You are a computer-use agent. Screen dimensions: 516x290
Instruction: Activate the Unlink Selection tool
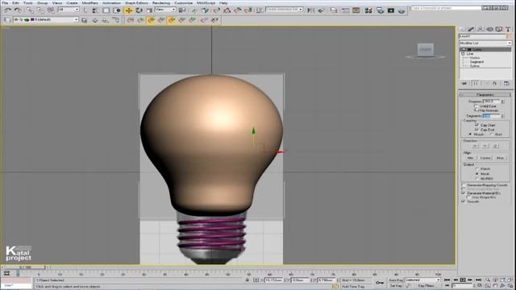coord(40,10)
